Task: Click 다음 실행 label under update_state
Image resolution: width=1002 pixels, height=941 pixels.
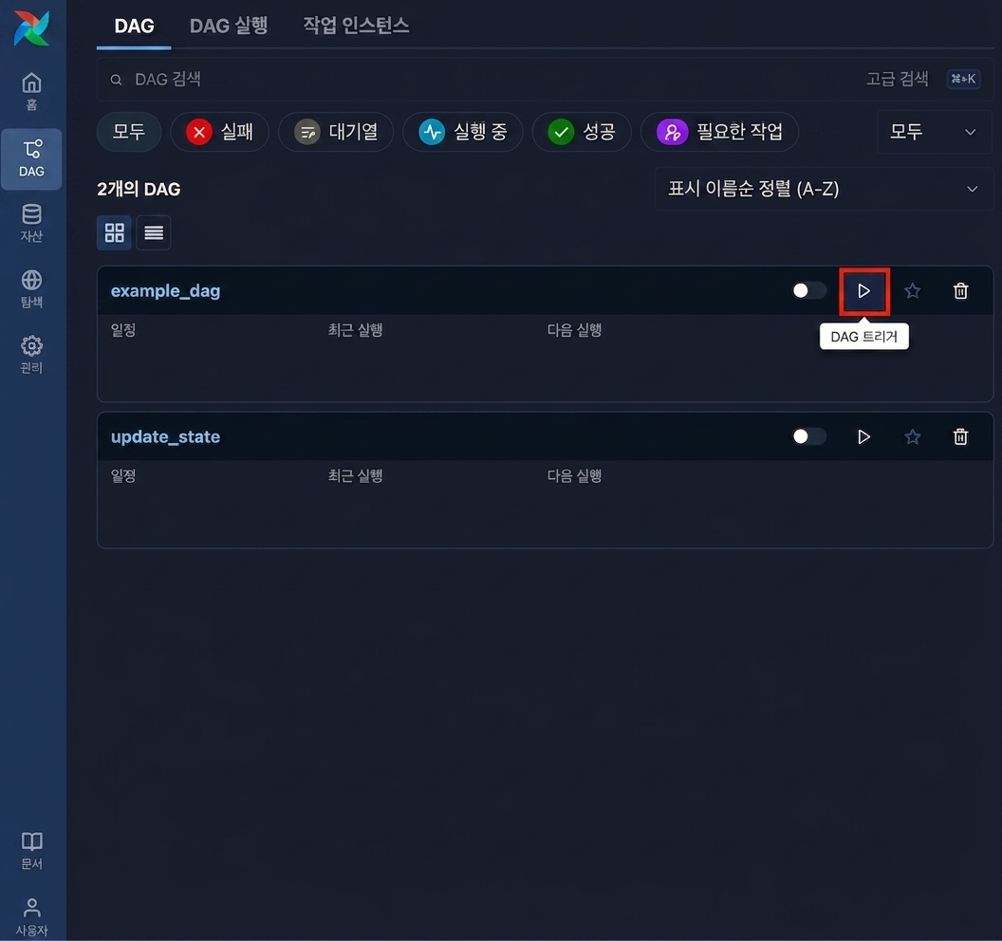Action: (x=574, y=476)
